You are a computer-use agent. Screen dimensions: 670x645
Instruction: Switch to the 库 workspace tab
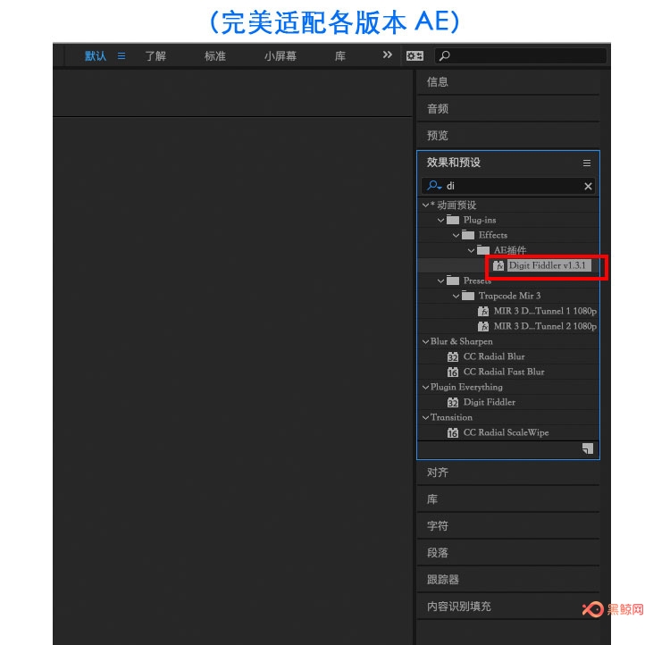click(340, 56)
